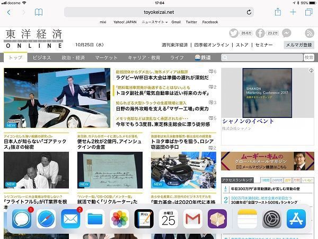Expand the ニュースサイト favorites folder
The image size is (318, 239).
coord(155,22)
